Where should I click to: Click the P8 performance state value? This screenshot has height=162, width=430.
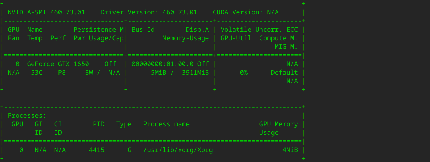click(x=64, y=73)
